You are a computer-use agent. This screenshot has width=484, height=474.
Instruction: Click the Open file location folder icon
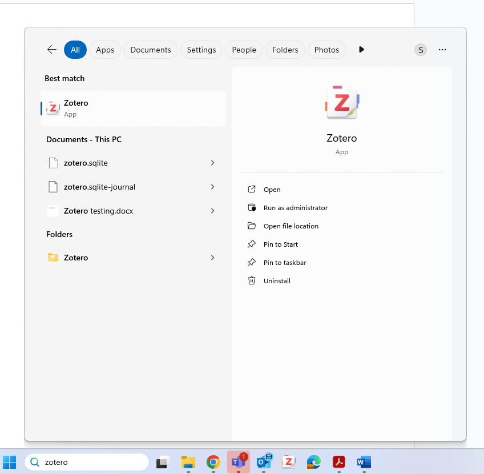pyautogui.click(x=252, y=226)
